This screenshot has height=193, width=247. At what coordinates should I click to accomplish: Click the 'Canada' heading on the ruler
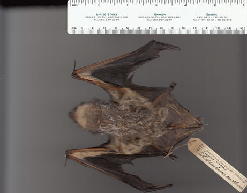point(160,14)
